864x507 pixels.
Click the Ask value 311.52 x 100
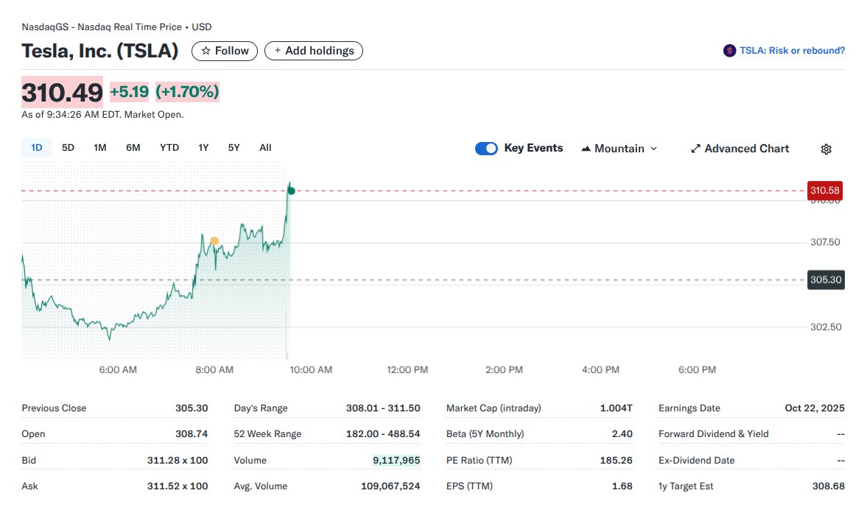(178, 486)
